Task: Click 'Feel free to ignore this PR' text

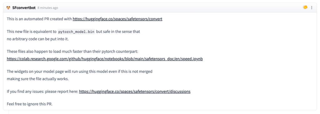Action: tap(30, 104)
